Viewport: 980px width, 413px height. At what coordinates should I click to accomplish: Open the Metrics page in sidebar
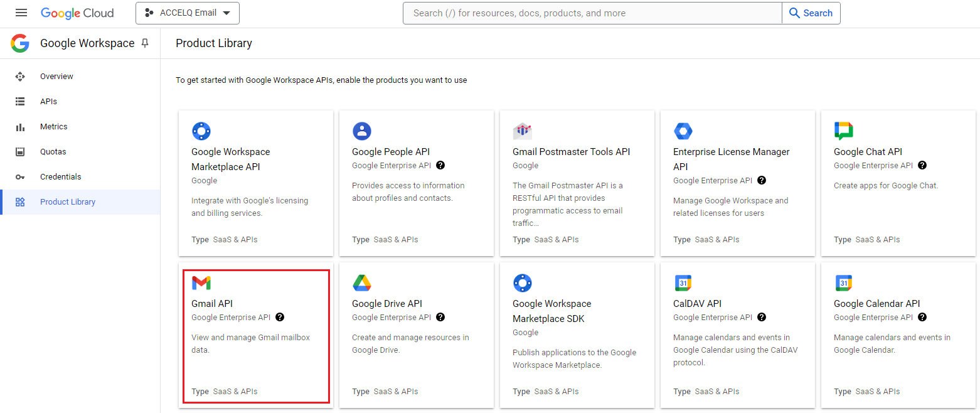80,127
